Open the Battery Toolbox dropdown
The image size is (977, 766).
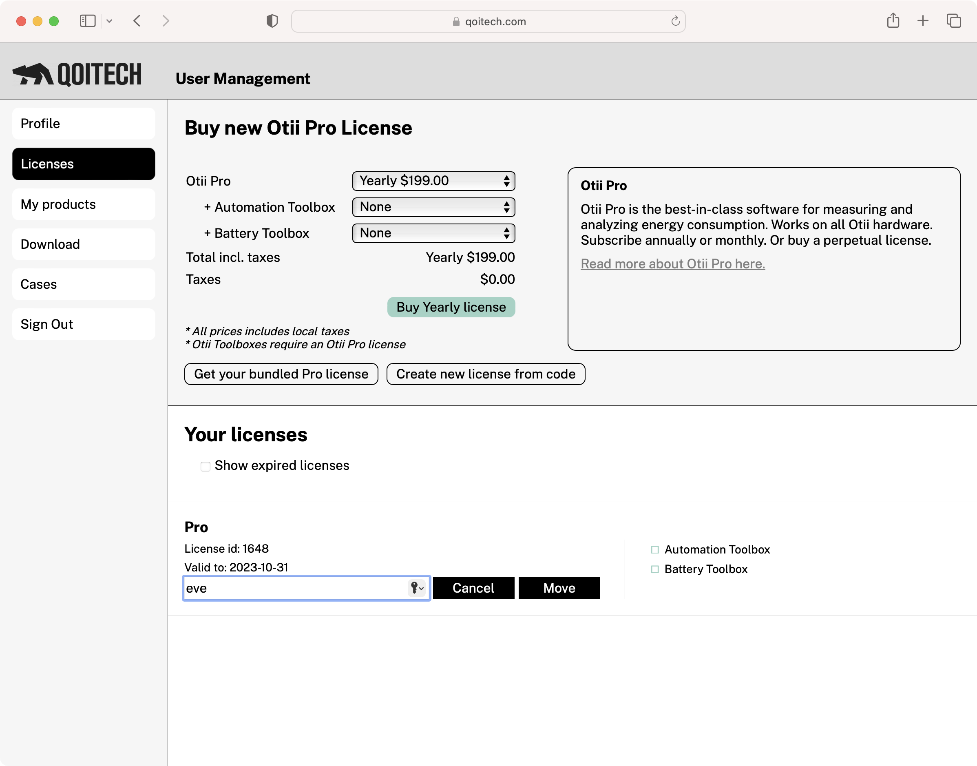pos(433,233)
